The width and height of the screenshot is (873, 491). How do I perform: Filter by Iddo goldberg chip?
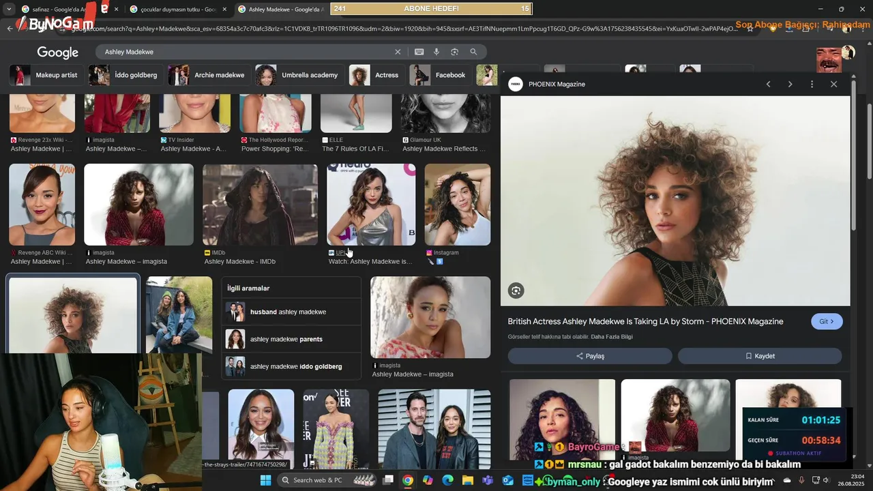127,75
